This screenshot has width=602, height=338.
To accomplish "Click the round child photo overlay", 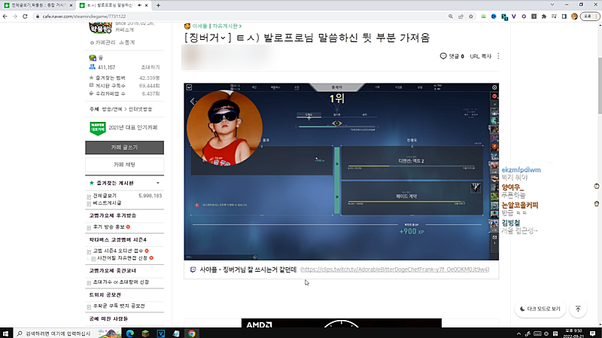I will tap(224, 128).
